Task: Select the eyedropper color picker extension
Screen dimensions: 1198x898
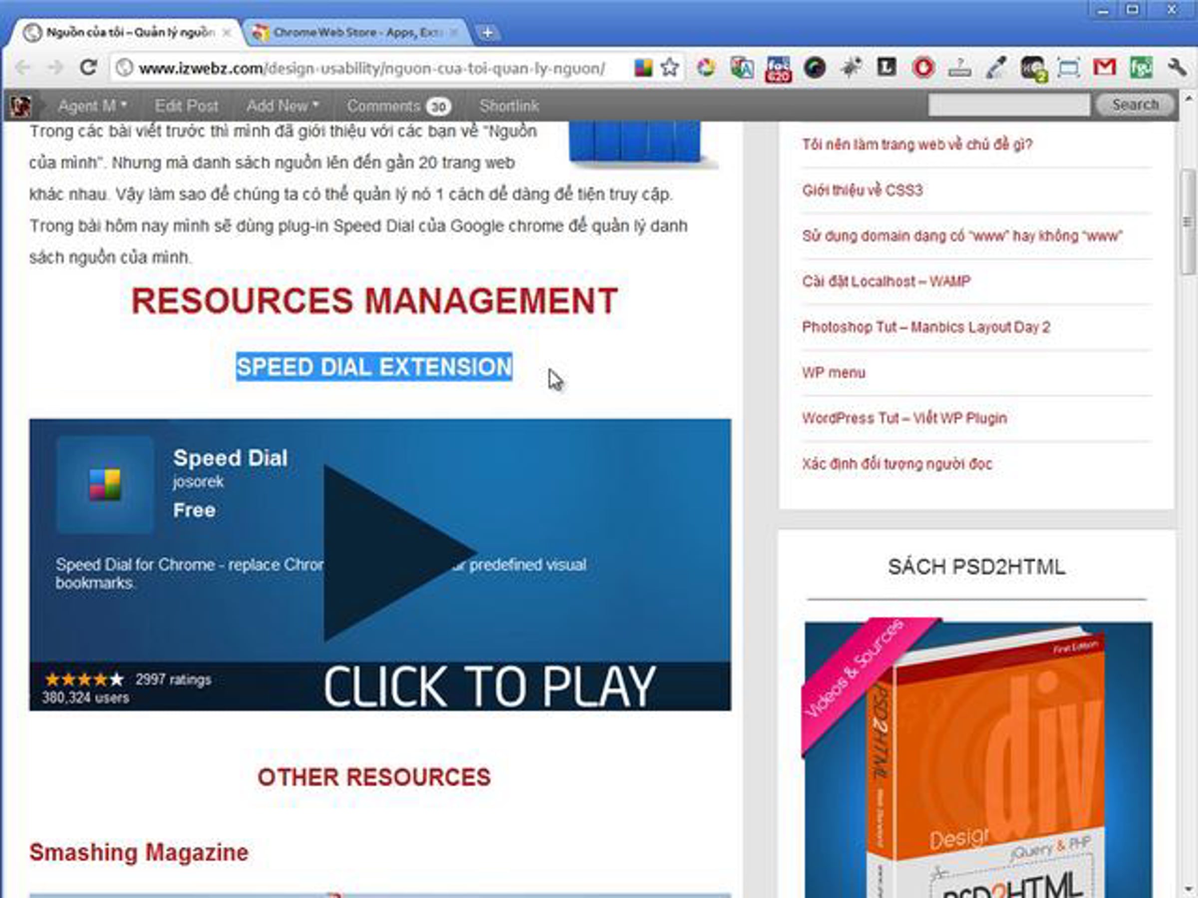Action: pyautogui.click(x=995, y=68)
